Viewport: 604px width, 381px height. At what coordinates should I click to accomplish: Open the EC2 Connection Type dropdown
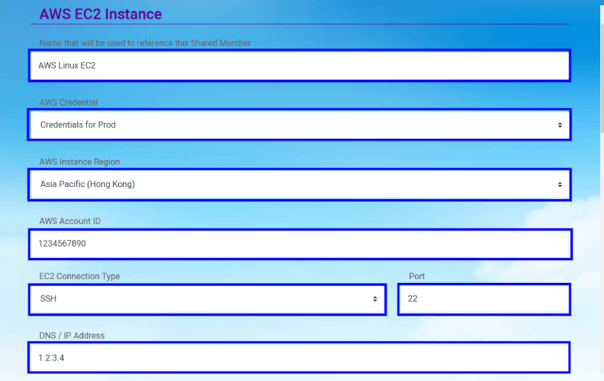(207, 300)
